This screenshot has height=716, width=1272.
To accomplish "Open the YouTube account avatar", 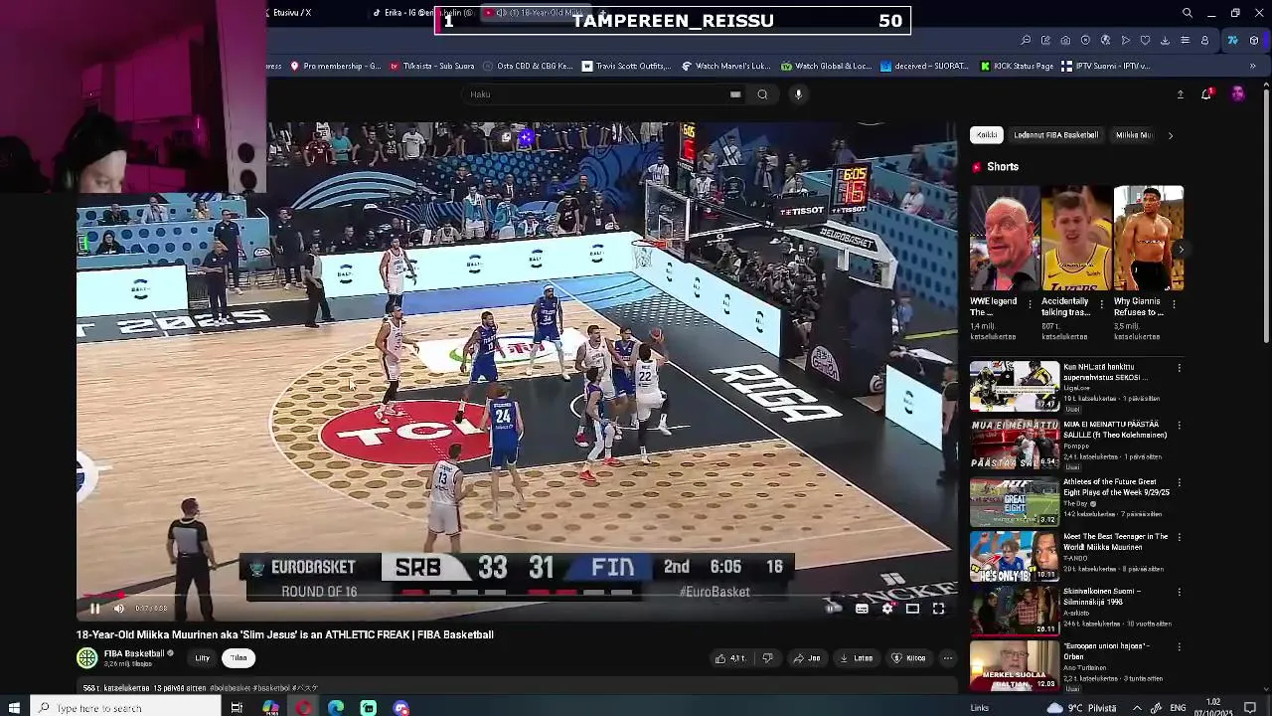I will pos(1238,93).
